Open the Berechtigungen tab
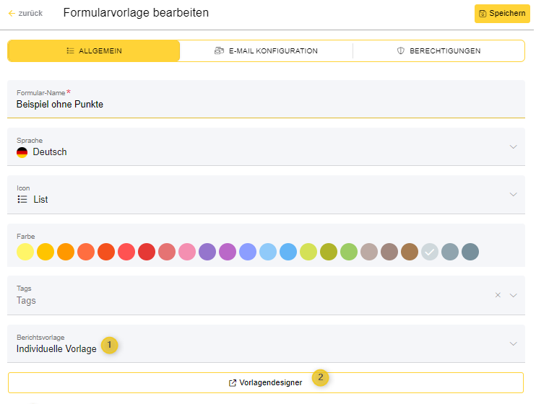Image resolution: width=536 pixels, height=404 pixels. [438, 50]
